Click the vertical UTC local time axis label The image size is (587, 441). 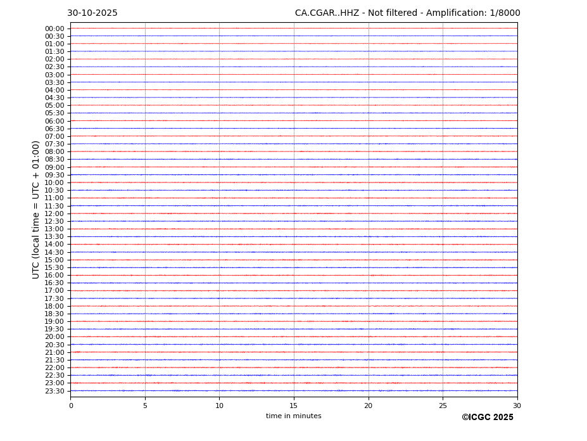pos(36,209)
